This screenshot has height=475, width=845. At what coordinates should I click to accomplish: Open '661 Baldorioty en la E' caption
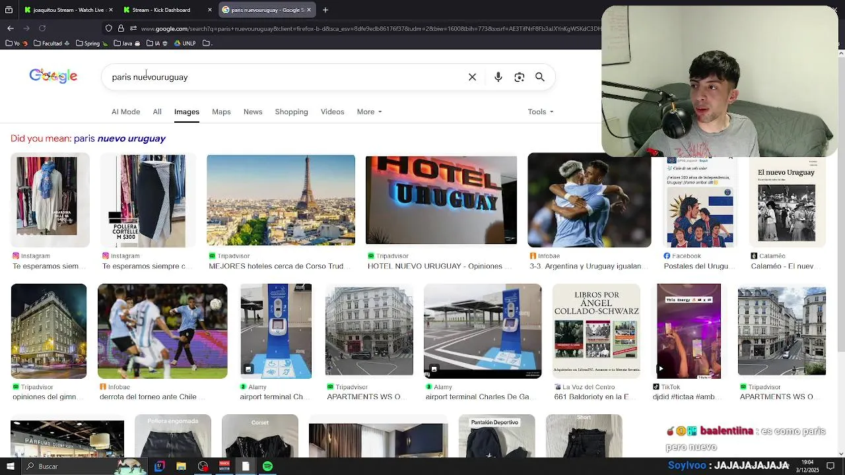(x=591, y=397)
